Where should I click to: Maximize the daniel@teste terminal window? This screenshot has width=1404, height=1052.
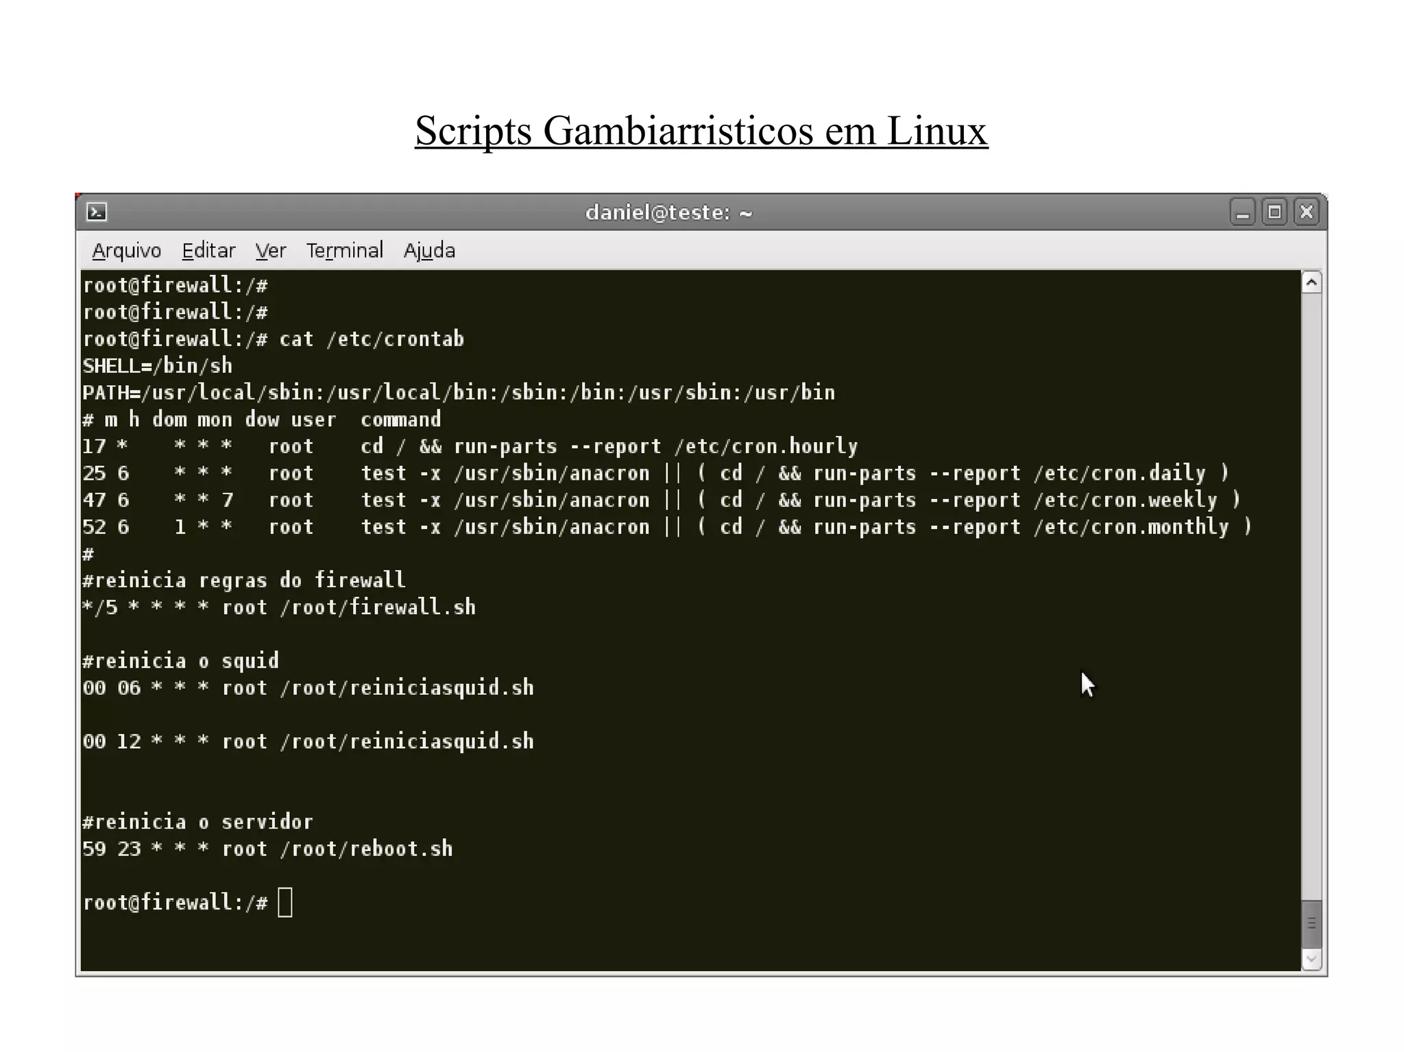(1274, 212)
